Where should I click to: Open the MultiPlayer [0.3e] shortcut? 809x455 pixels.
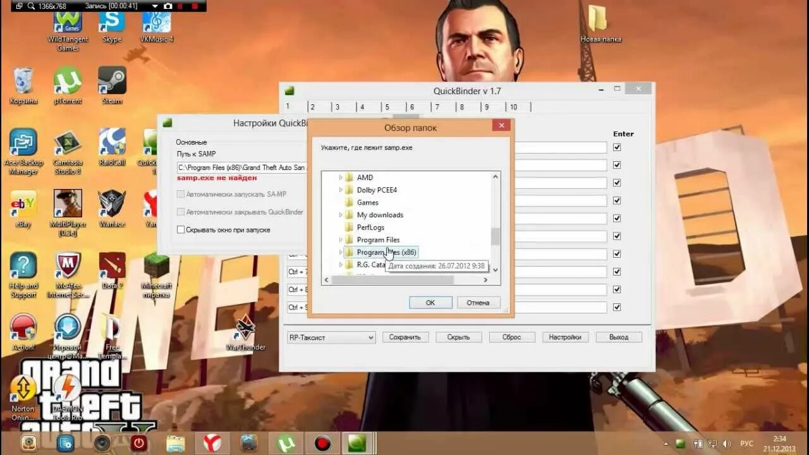(x=68, y=213)
